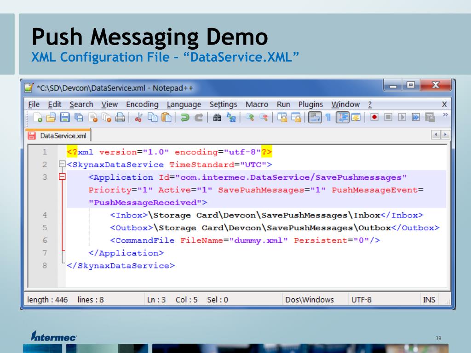Open the Run menu
471x353 pixels.
pos(283,104)
